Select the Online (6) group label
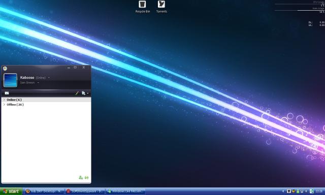Image resolution: width=325 pixels, height=195 pixels. pos(14,100)
